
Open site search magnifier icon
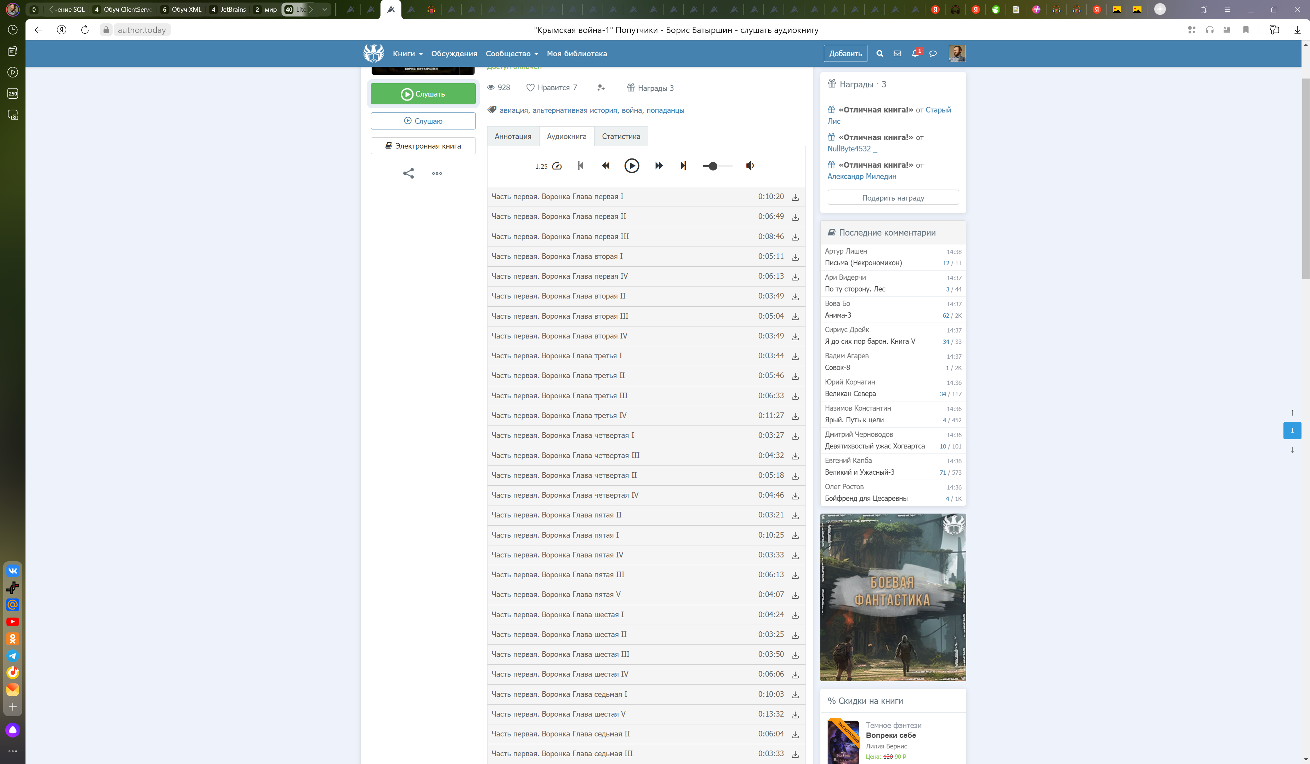pyautogui.click(x=879, y=53)
